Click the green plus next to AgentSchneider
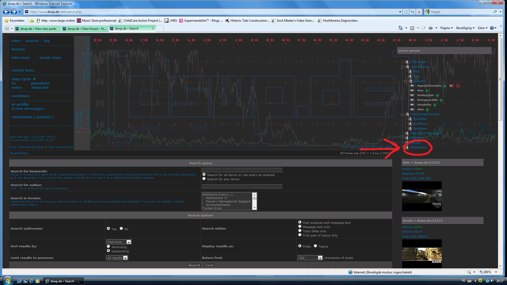507x285 pixels. tap(445, 86)
